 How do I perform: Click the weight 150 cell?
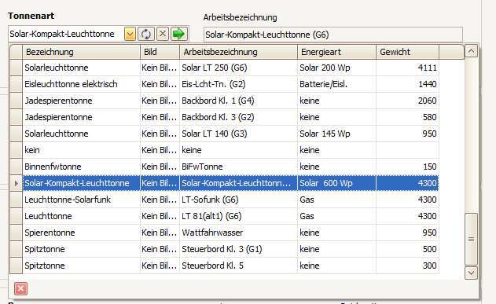pos(407,167)
